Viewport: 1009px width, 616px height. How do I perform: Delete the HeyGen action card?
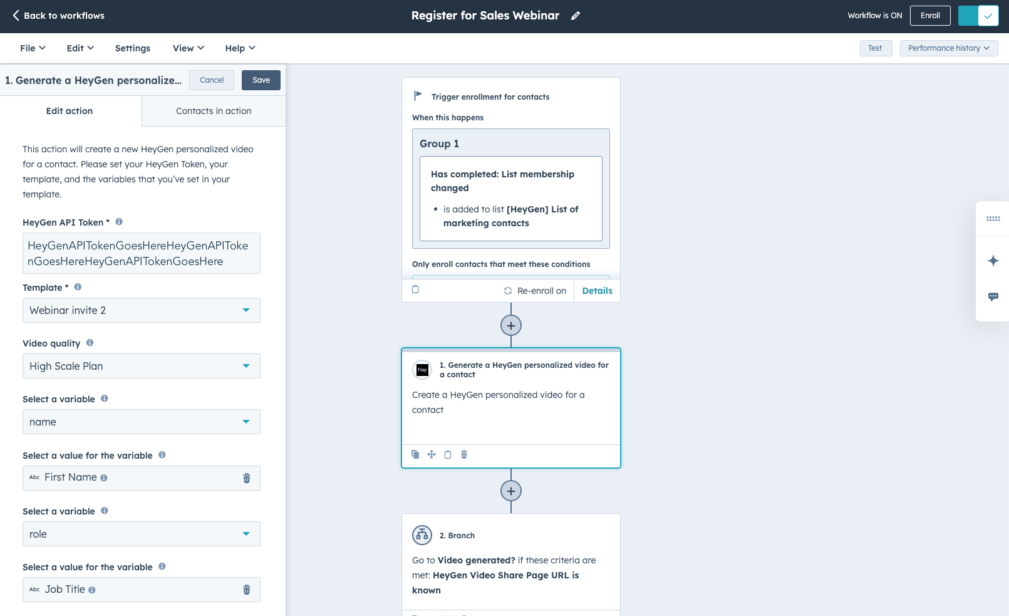tap(464, 454)
